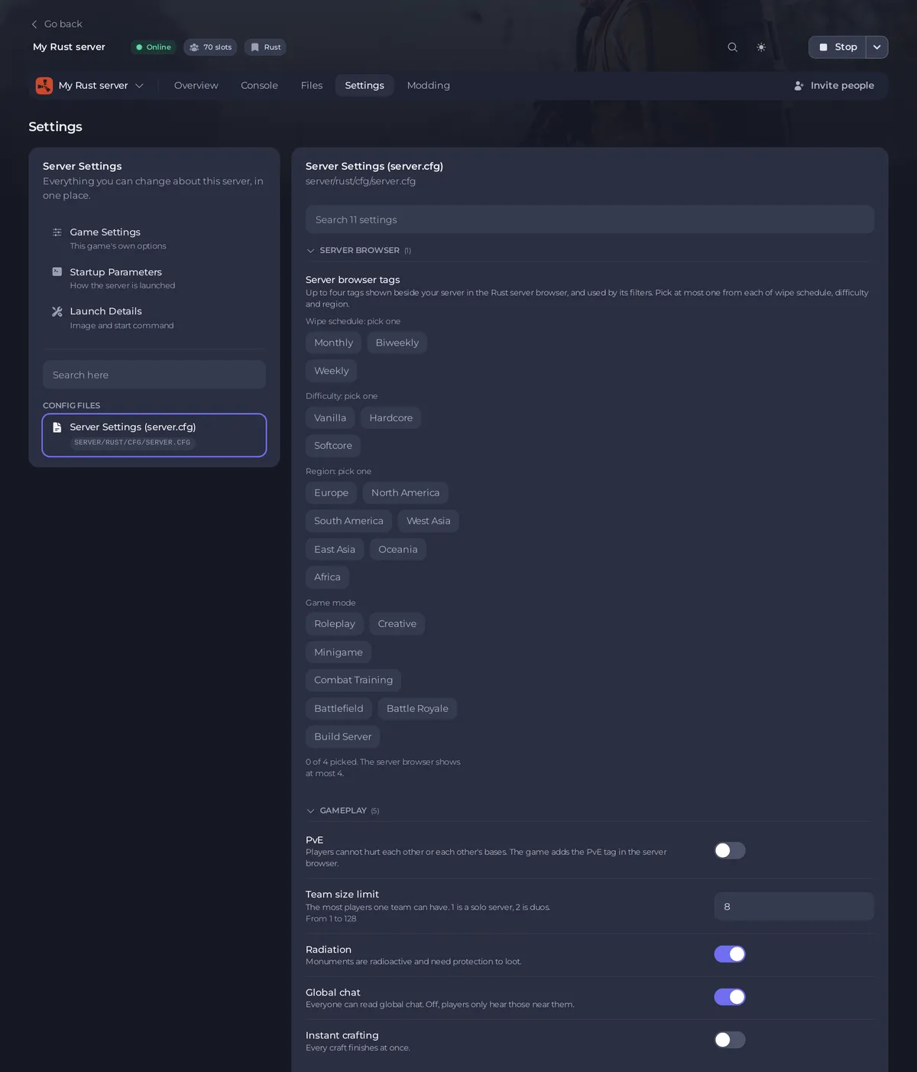This screenshot has height=1072, width=917.
Task: Enable the Instant crafting toggle
Action: tap(730, 1040)
